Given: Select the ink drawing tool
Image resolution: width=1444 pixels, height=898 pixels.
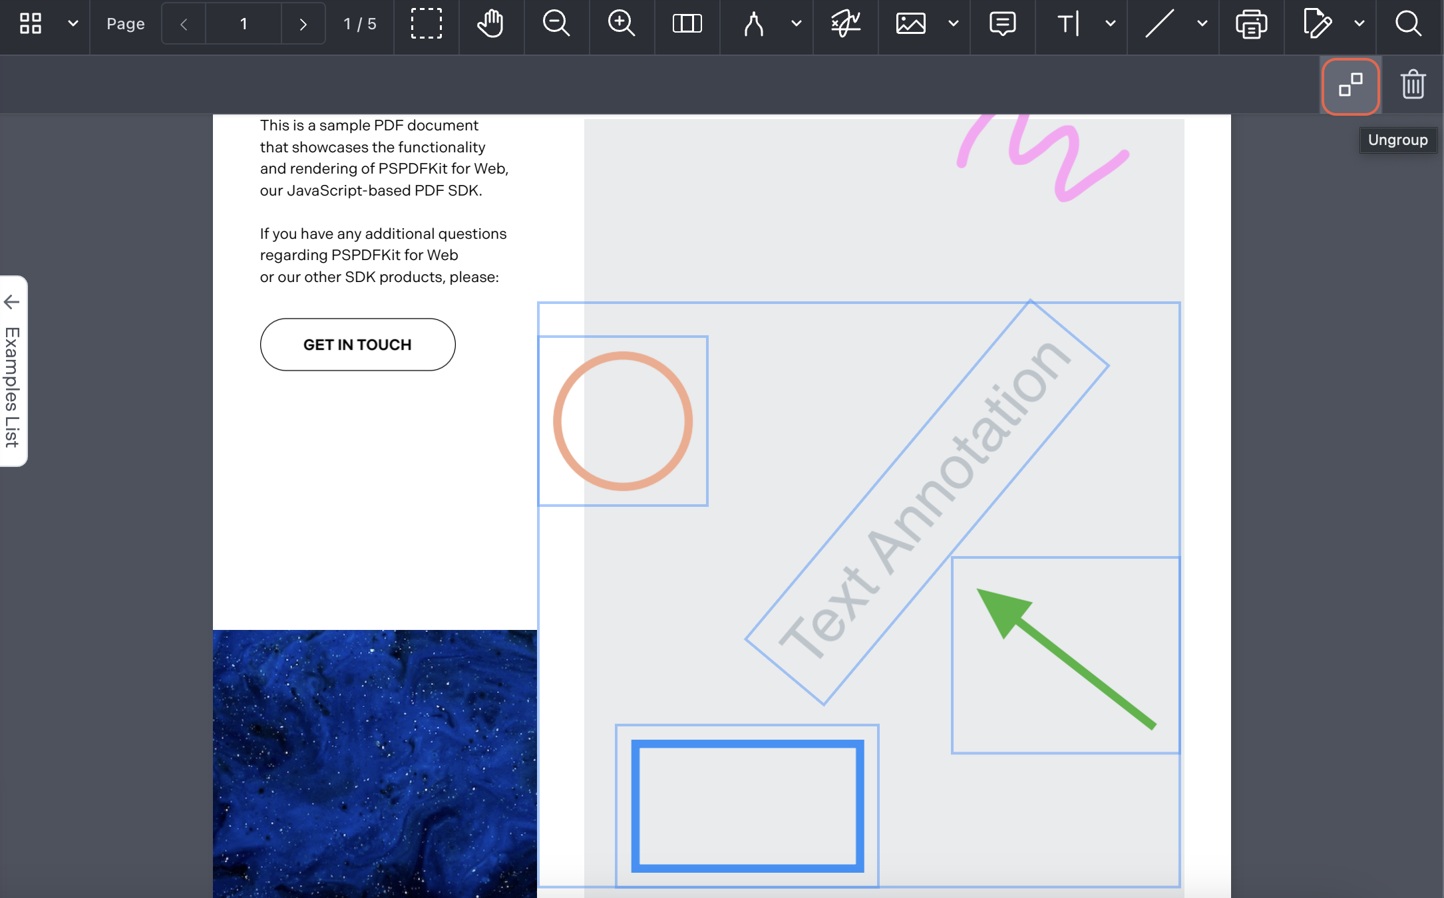Looking at the screenshot, I should click(753, 25).
